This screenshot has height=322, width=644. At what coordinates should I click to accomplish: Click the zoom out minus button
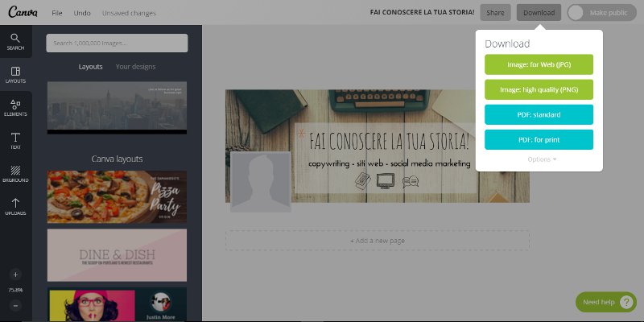[x=15, y=306]
